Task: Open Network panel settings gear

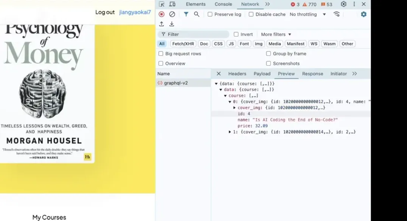Action: point(364,14)
